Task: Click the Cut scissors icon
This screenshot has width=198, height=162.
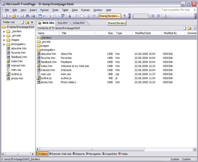Action: coord(70,16)
